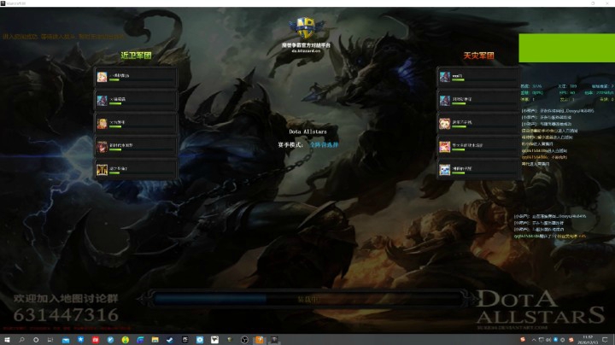Image resolution: width=615 pixels, height=345 pixels.
Task: Click the orange blonde hero avatar in 近卫军团
Action: pyautogui.click(x=102, y=124)
